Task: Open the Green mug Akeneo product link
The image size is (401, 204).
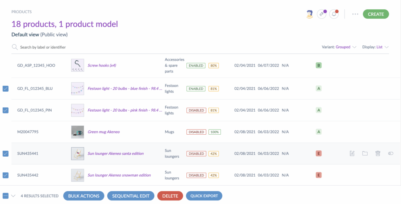Action: [x=103, y=132]
